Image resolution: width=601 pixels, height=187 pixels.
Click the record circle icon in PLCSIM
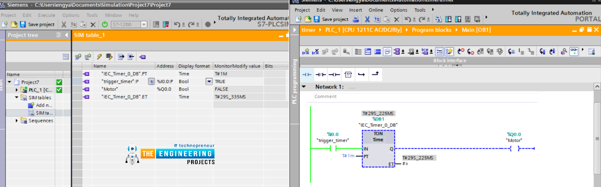tap(208, 24)
